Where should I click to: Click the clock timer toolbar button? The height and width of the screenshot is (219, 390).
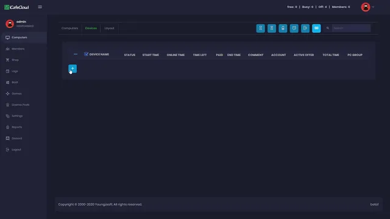(294, 29)
